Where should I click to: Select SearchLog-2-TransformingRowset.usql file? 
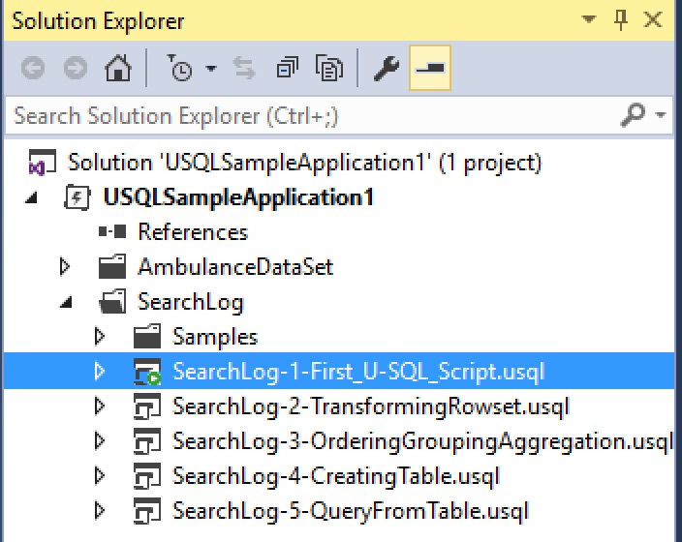tap(371, 406)
